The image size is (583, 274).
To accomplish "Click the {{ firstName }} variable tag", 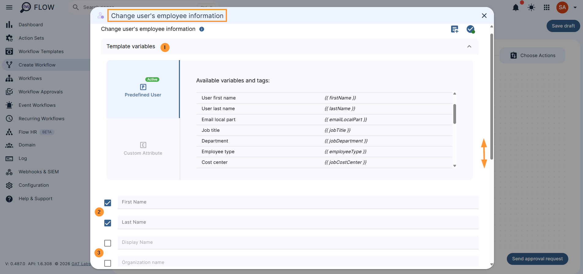I will 340,98.
